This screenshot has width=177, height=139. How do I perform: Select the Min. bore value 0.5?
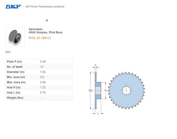pyautogui.click(x=42, y=77)
